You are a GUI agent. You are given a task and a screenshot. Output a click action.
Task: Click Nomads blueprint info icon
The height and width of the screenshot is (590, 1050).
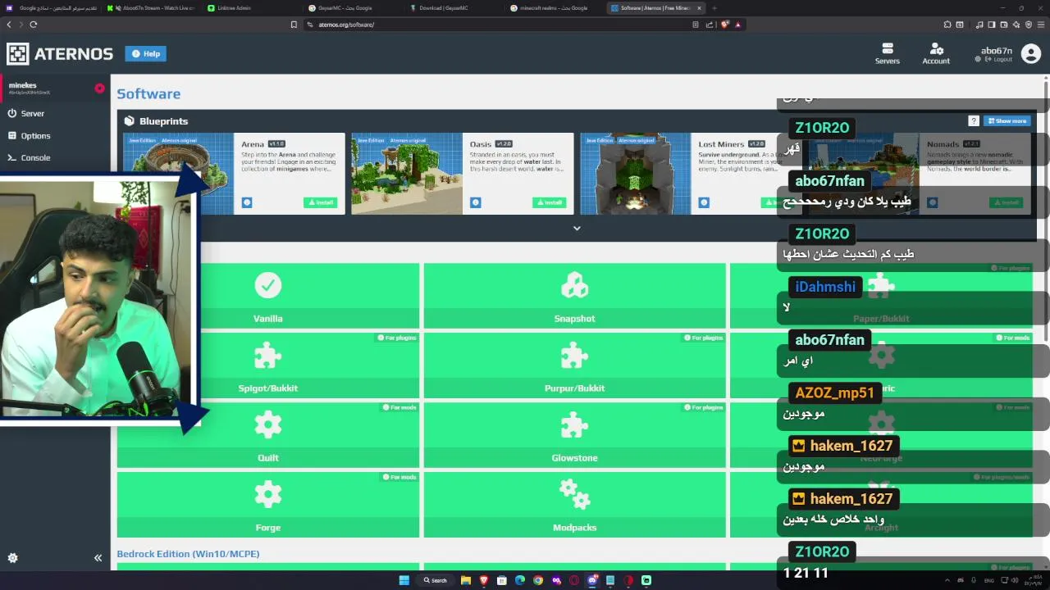tap(932, 202)
